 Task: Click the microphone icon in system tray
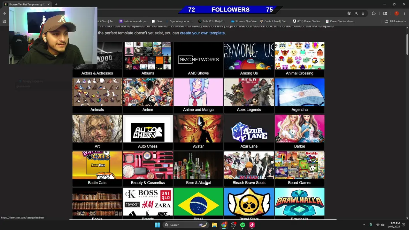click(371, 225)
